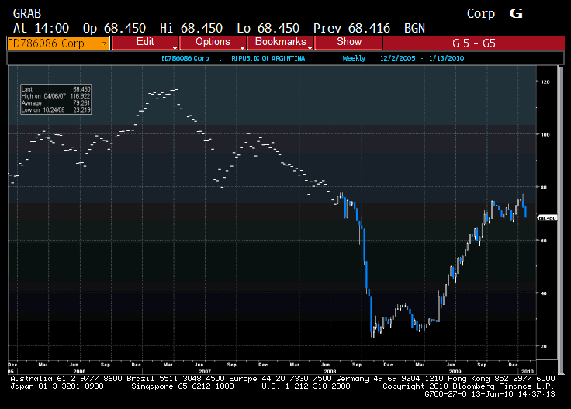The width and height of the screenshot is (571, 409).
Task: Click the Copyright 2010 Bloomberg Finance L.P. text
Action: 469,386
